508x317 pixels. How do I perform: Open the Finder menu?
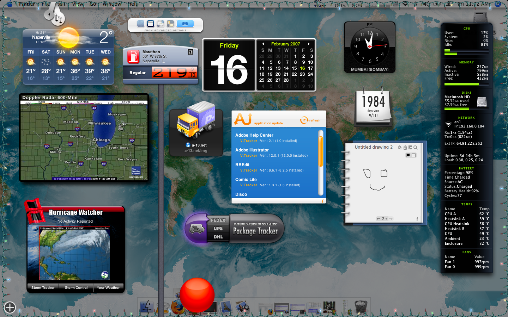[27, 4]
